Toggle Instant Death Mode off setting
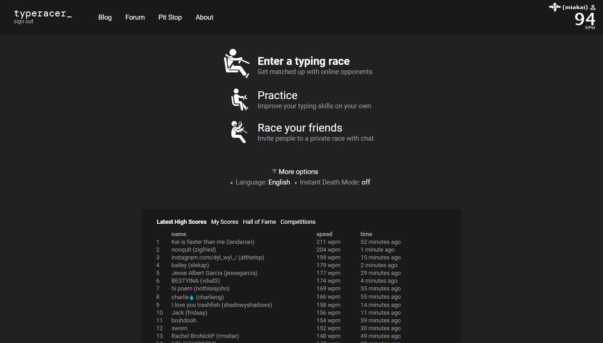 366,182
